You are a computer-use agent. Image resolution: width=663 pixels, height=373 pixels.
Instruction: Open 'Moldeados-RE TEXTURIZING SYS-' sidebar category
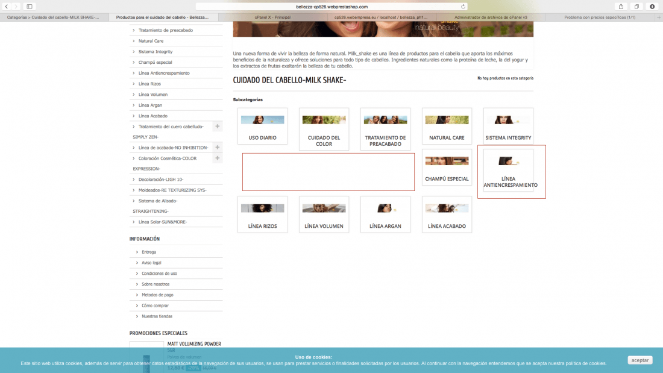click(172, 190)
